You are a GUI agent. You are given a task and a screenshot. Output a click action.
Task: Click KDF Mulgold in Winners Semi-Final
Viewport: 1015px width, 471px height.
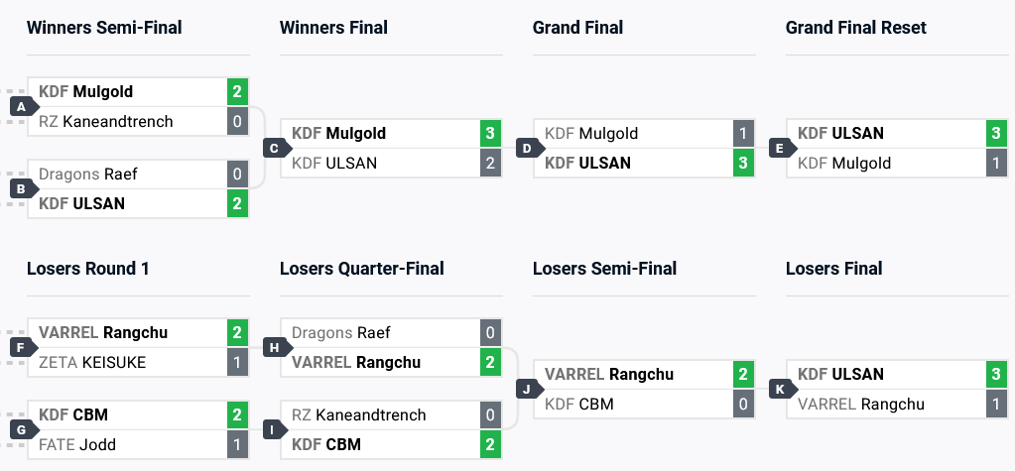pos(86,91)
